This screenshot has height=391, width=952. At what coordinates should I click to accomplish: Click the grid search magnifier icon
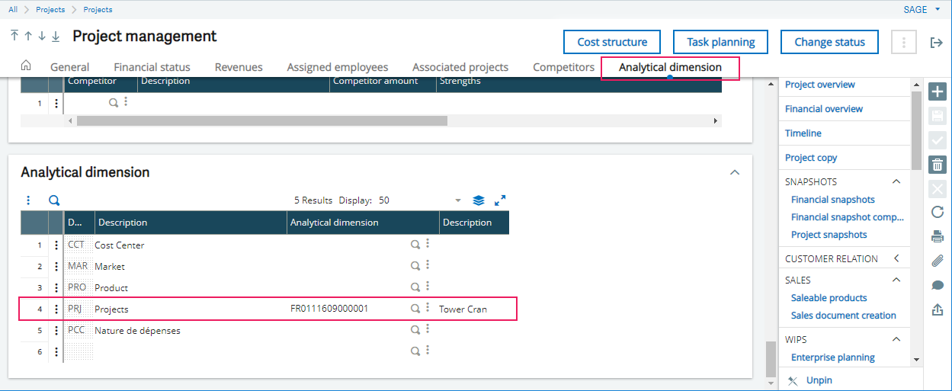(54, 200)
